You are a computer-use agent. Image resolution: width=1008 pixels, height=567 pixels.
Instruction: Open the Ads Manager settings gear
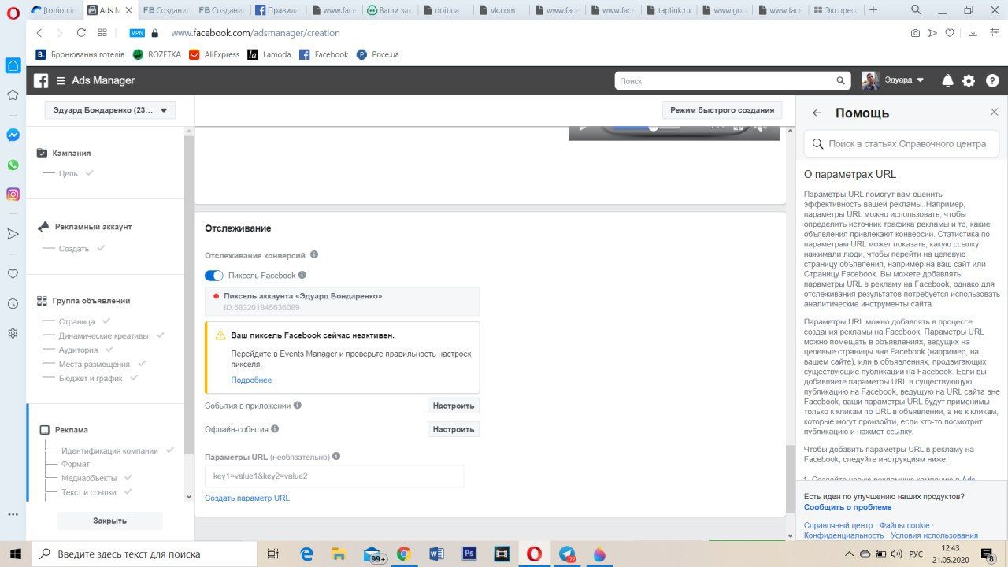pyautogui.click(x=969, y=80)
